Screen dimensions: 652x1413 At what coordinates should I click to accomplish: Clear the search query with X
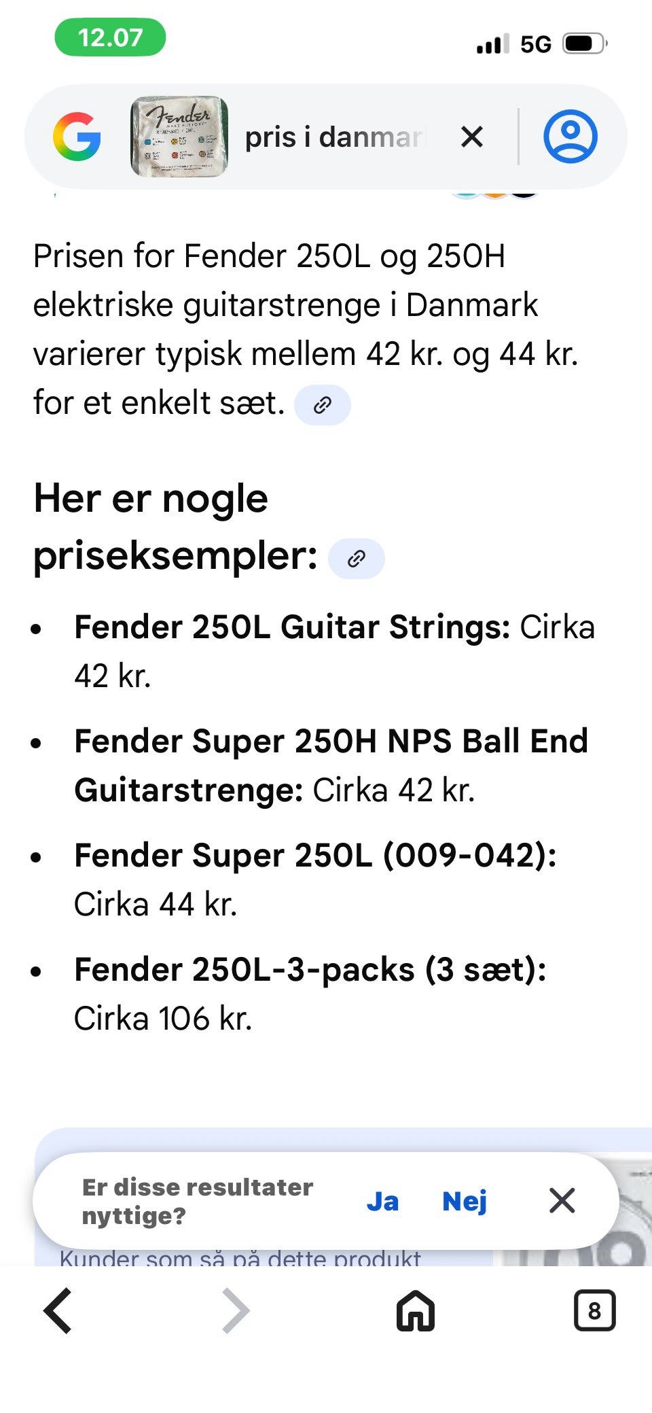click(472, 137)
